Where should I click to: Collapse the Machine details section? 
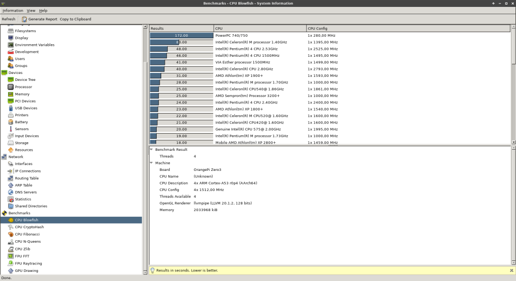(x=151, y=163)
